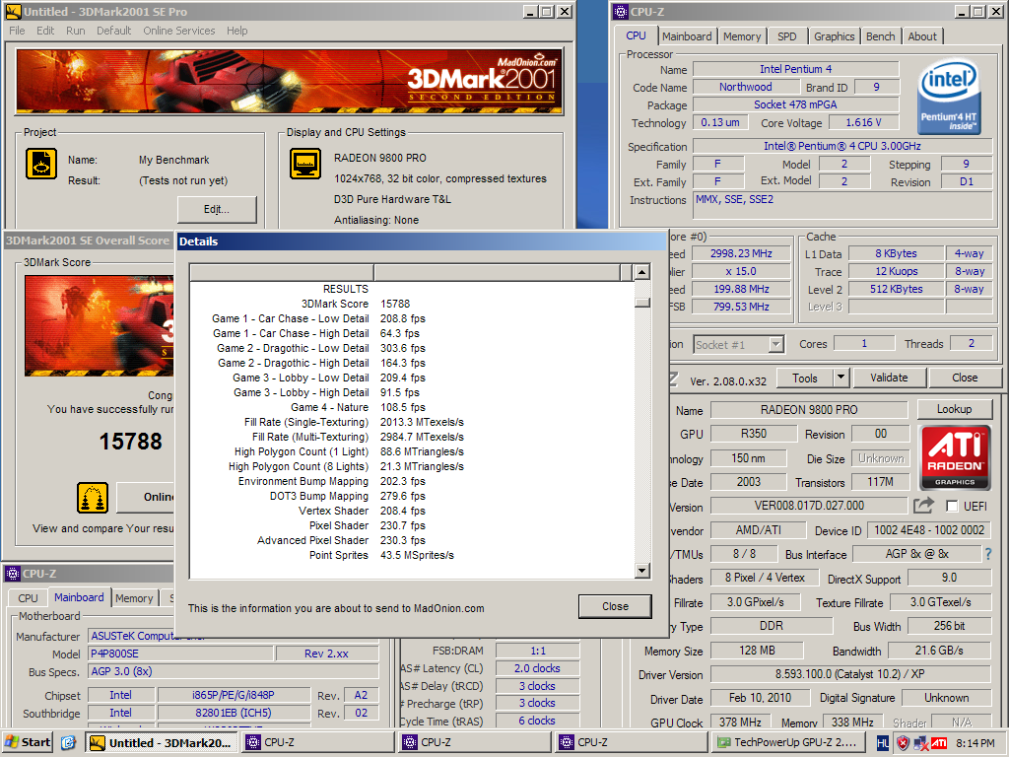1009x757 pixels.
Task: Click the Details scrollbar thumb
Action: (x=641, y=302)
